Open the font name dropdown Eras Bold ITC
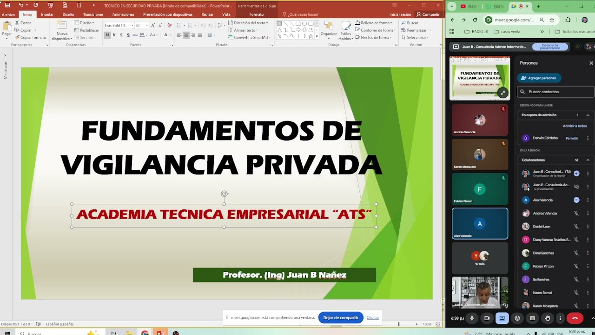 (x=132, y=25)
